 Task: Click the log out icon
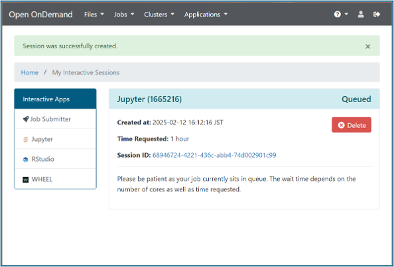click(376, 15)
